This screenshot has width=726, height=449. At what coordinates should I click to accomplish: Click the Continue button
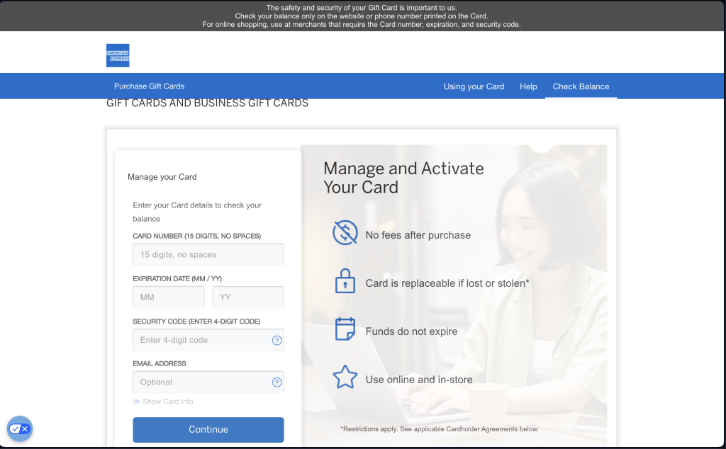(x=208, y=430)
